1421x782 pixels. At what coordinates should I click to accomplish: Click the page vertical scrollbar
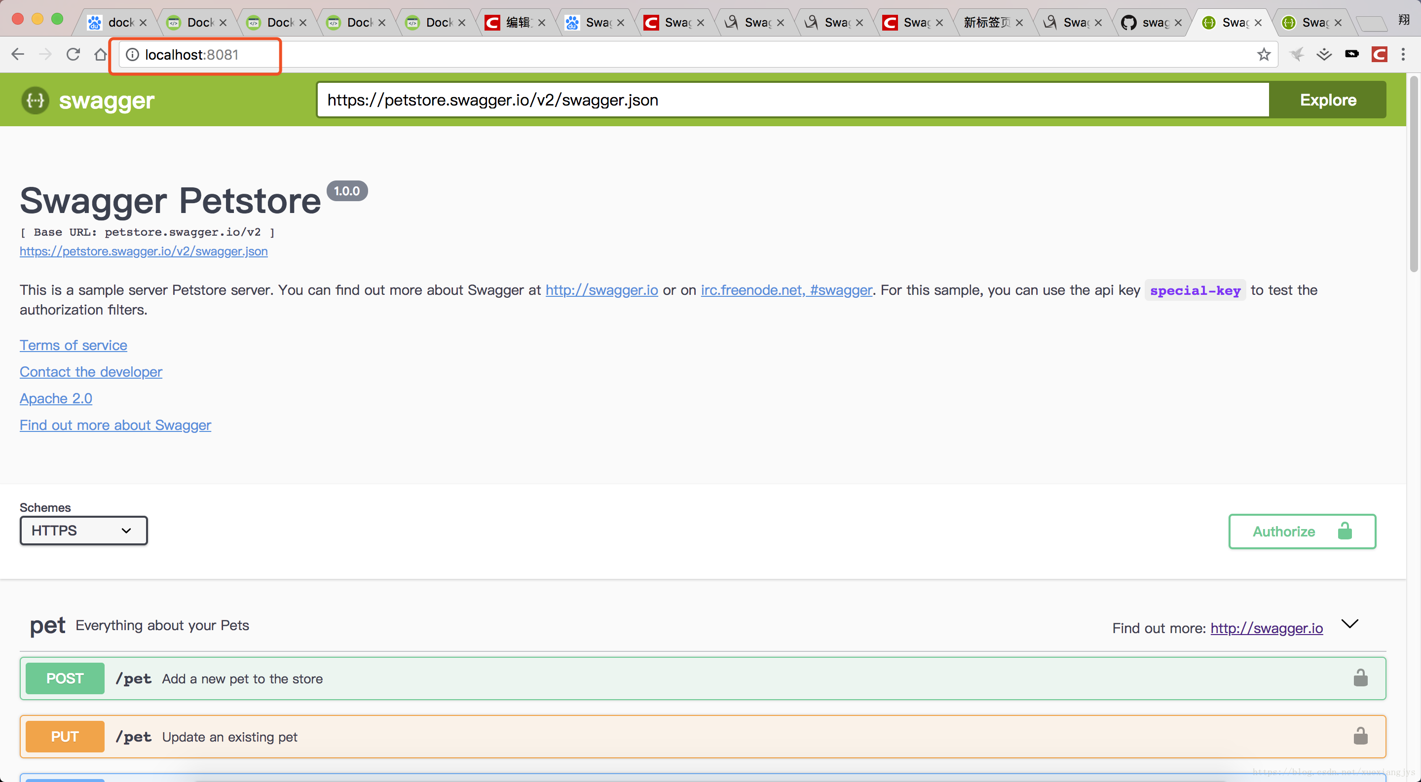[x=1414, y=174]
